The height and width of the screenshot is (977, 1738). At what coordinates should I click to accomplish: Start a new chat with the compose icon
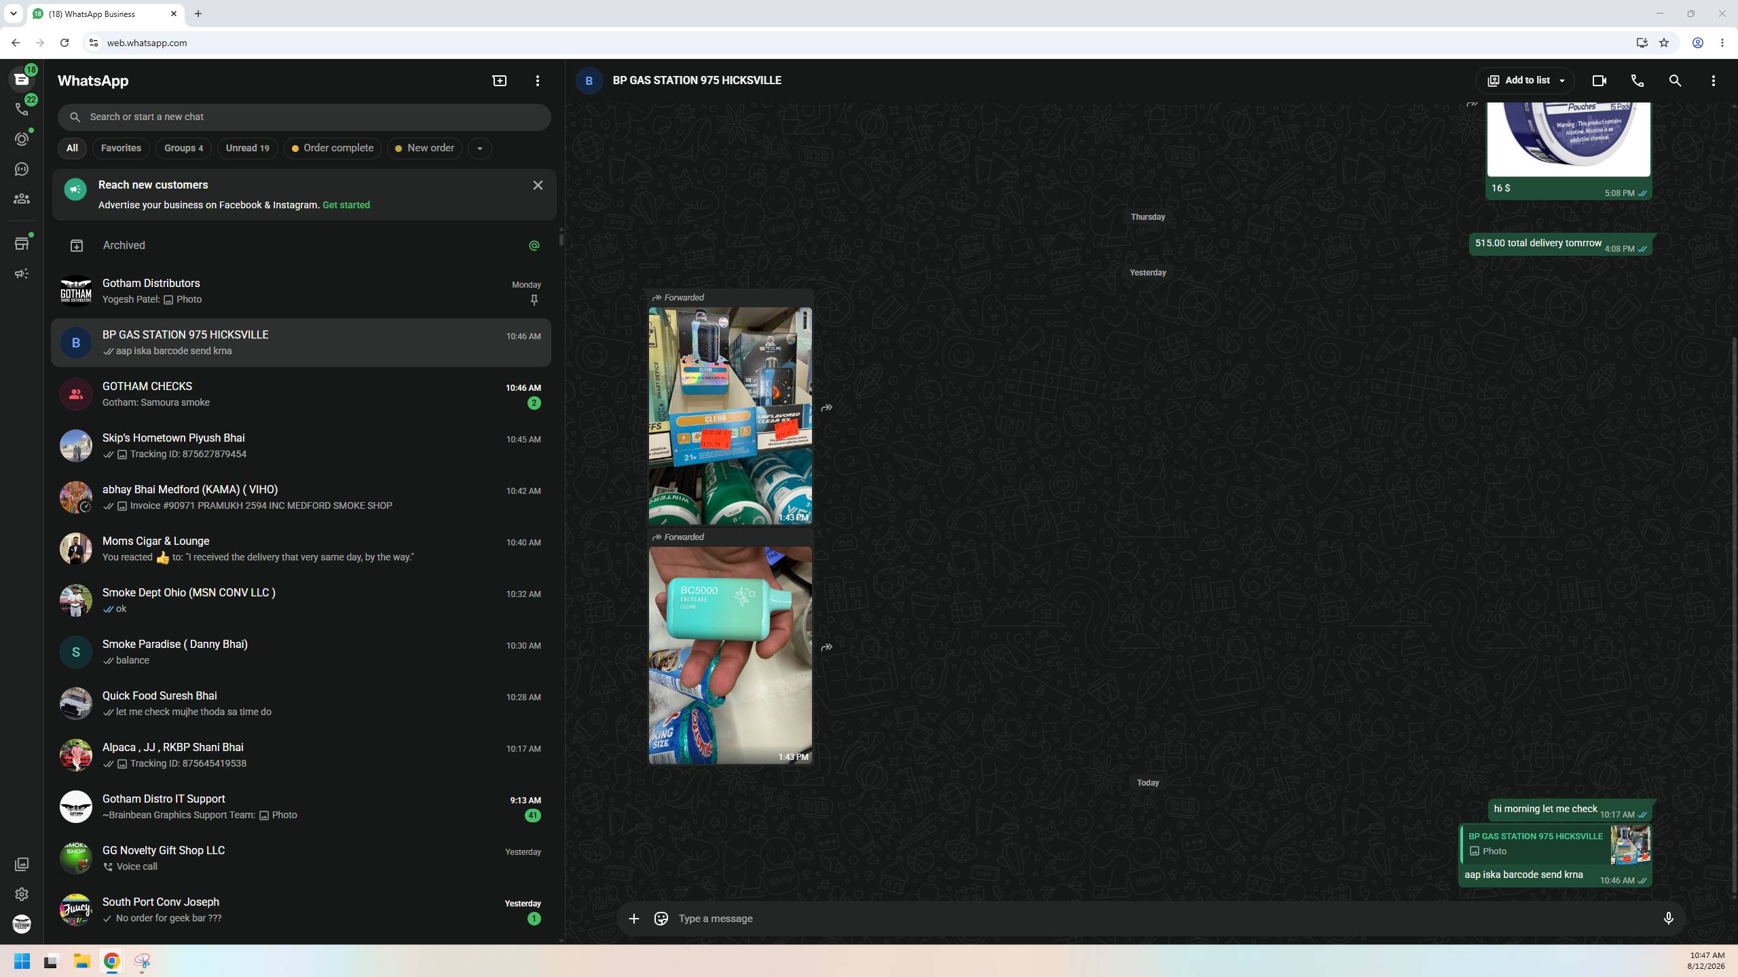[x=499, y=81]
